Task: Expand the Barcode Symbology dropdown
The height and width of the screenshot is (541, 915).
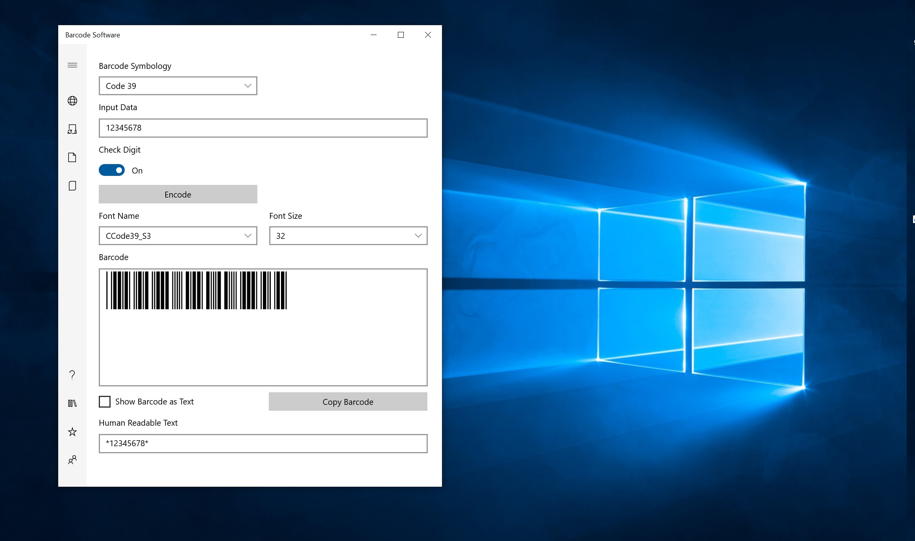Action: 178,86
